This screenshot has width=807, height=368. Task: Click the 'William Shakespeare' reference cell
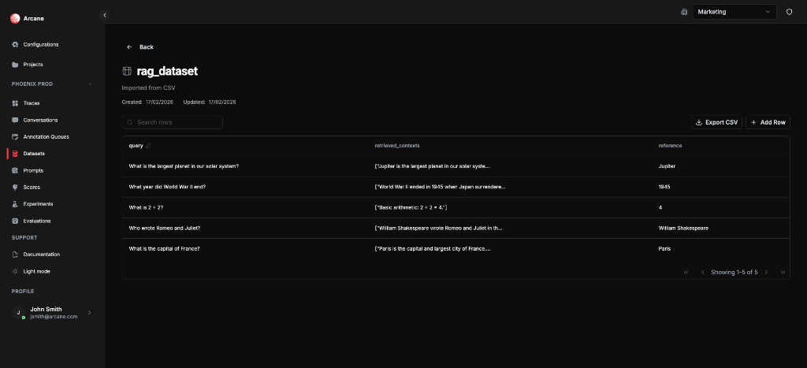(683, 228)
